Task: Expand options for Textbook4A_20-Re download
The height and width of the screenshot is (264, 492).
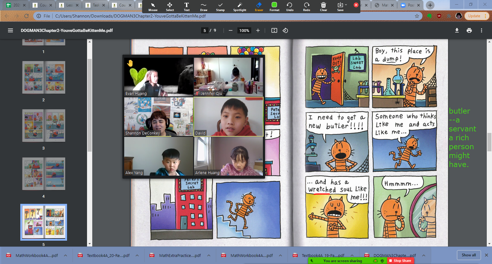Action: (137, 255)
